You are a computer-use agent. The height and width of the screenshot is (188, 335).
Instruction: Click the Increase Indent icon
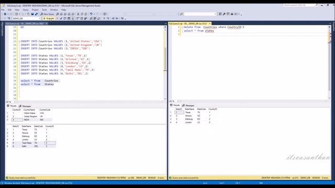(x=117, y=19)
